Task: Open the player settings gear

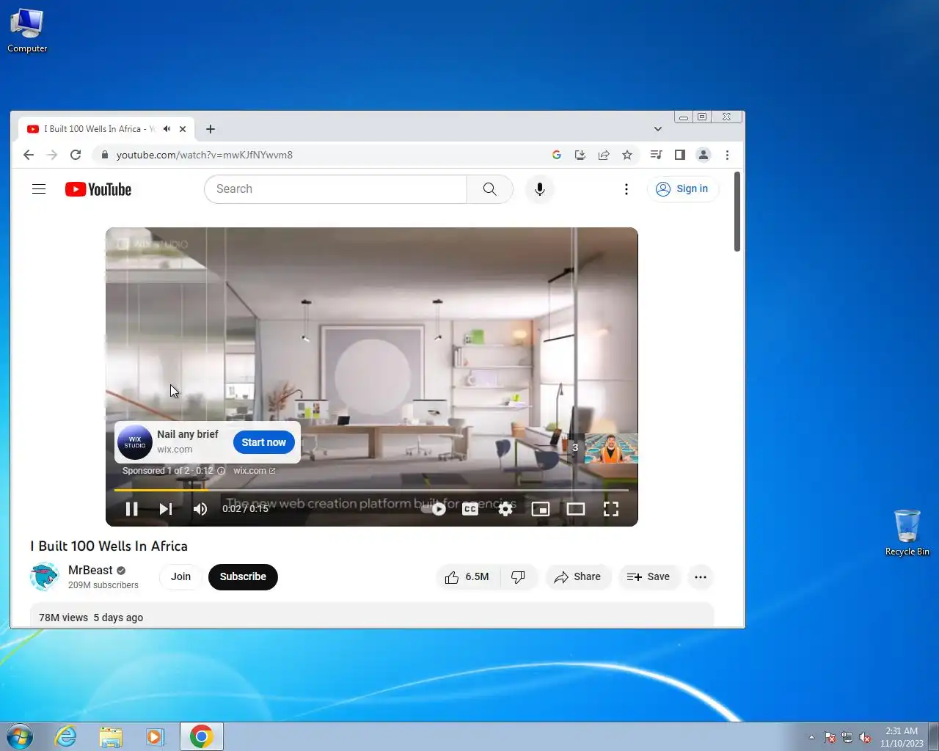Action: point(505,509)
